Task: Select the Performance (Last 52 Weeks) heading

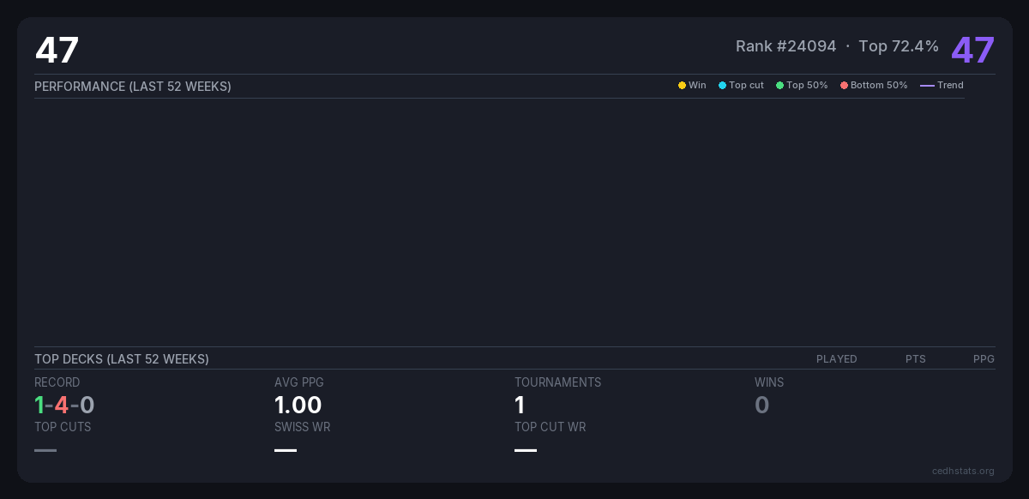Action: point(133,87)
